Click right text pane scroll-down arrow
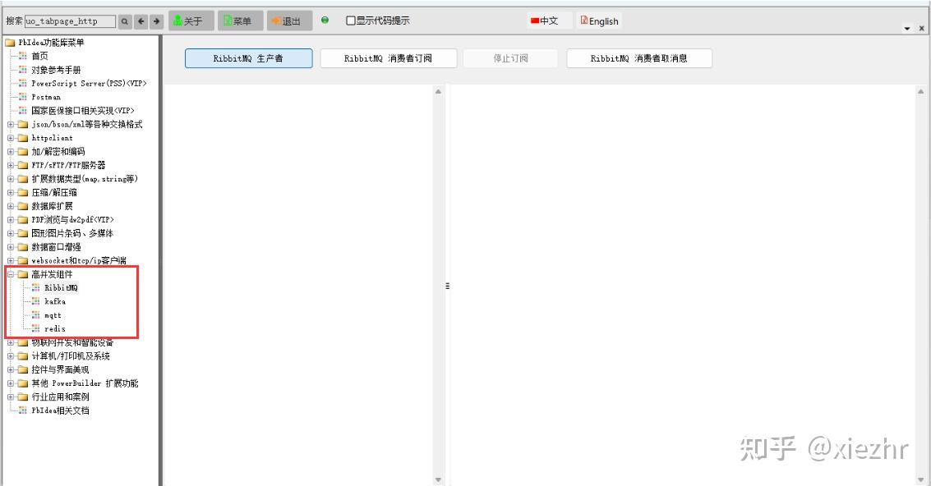The image size is (931, 486). tap(921, 479)
